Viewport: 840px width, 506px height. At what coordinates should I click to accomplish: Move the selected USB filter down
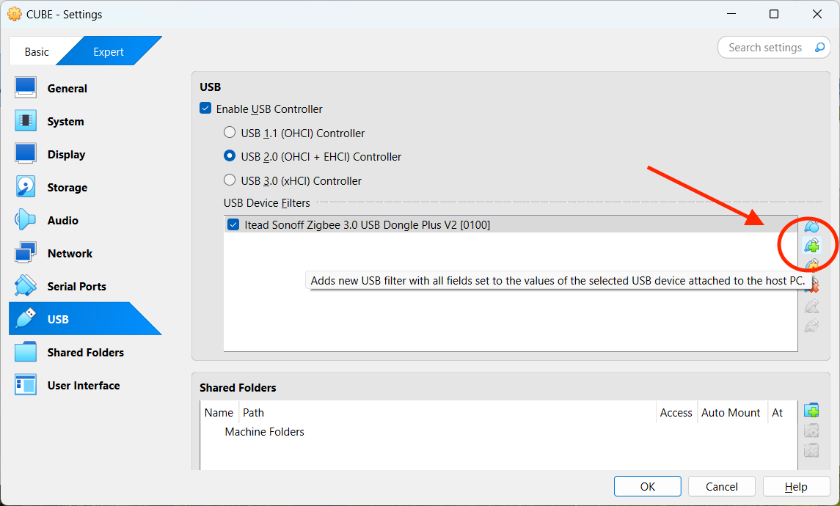tap(811, 326)
